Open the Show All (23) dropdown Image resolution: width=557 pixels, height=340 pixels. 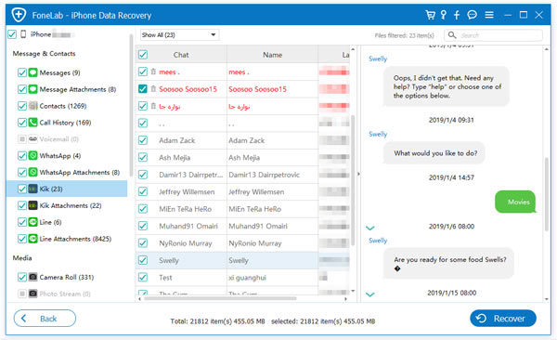tap(179, 35)
